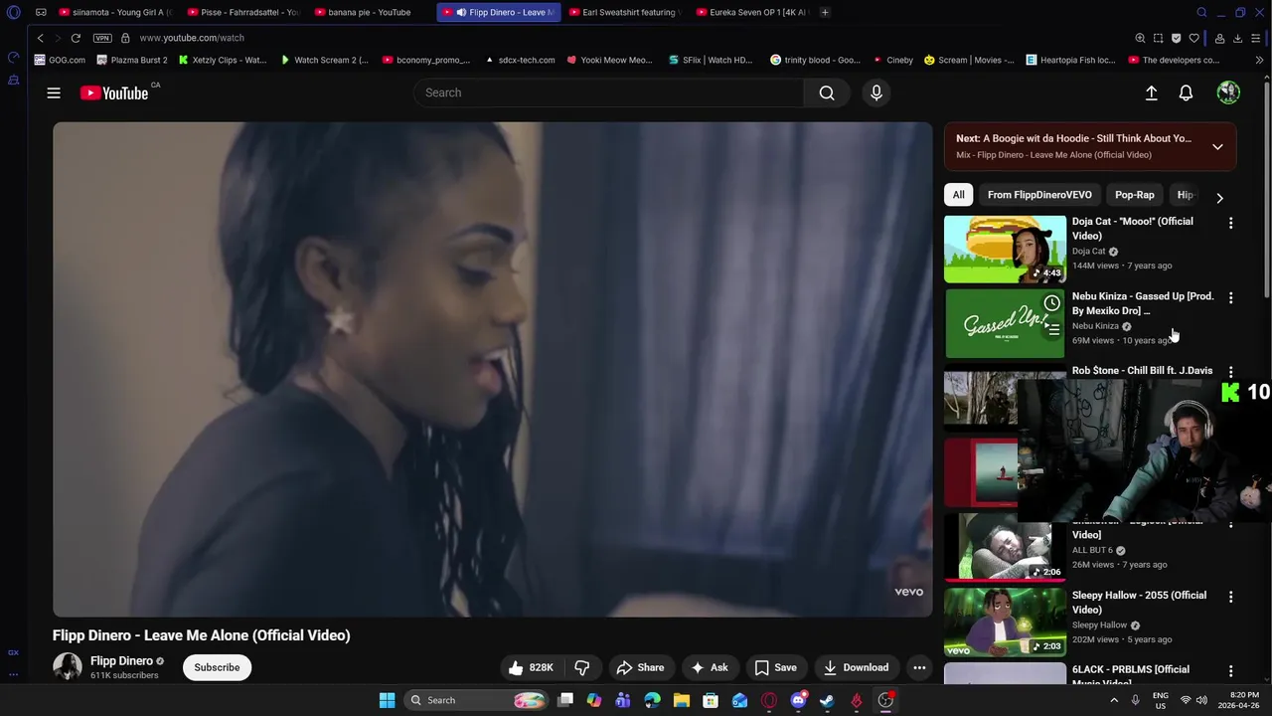Go back in the browser
This screenshot has height=716, width=1272.
click(40, 38)
